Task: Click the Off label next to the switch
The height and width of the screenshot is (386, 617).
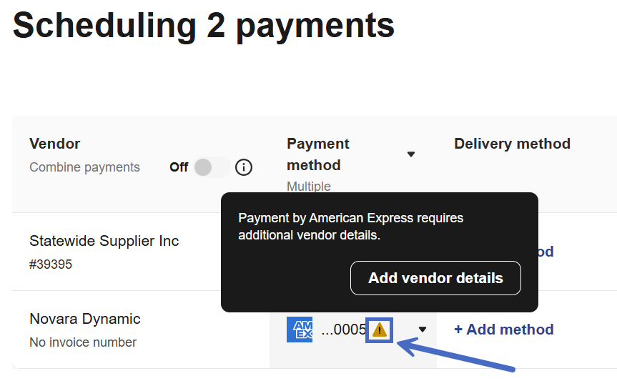Action: [x=179, y=167]
